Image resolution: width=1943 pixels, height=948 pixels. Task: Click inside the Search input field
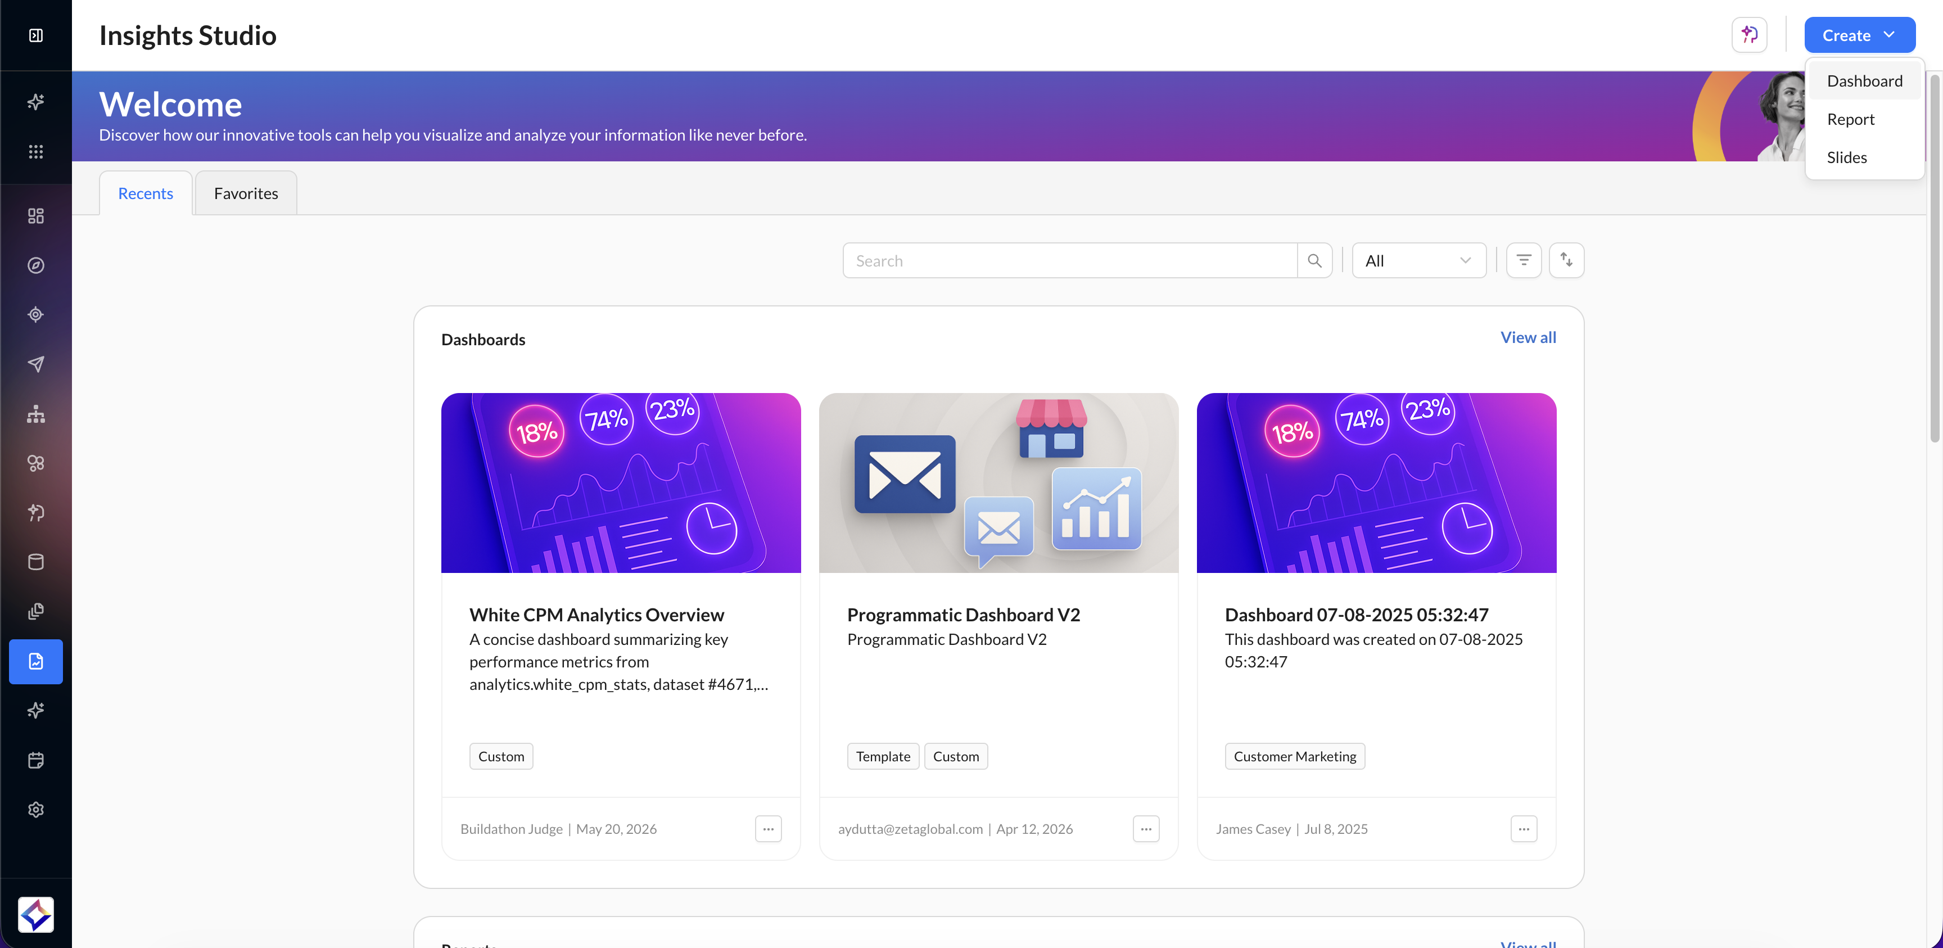1069,261
